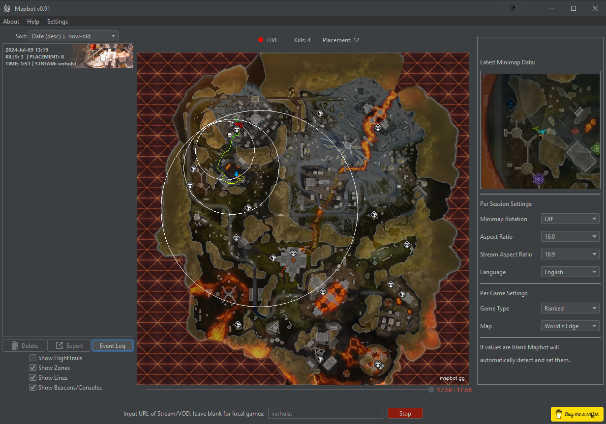Screen dimensions: 606x424
Task: Click the Latest Minimap Data preview image
Action: click(x=540, y=131)
